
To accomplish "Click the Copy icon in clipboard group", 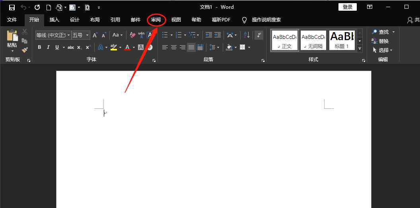I will (25, 41).
